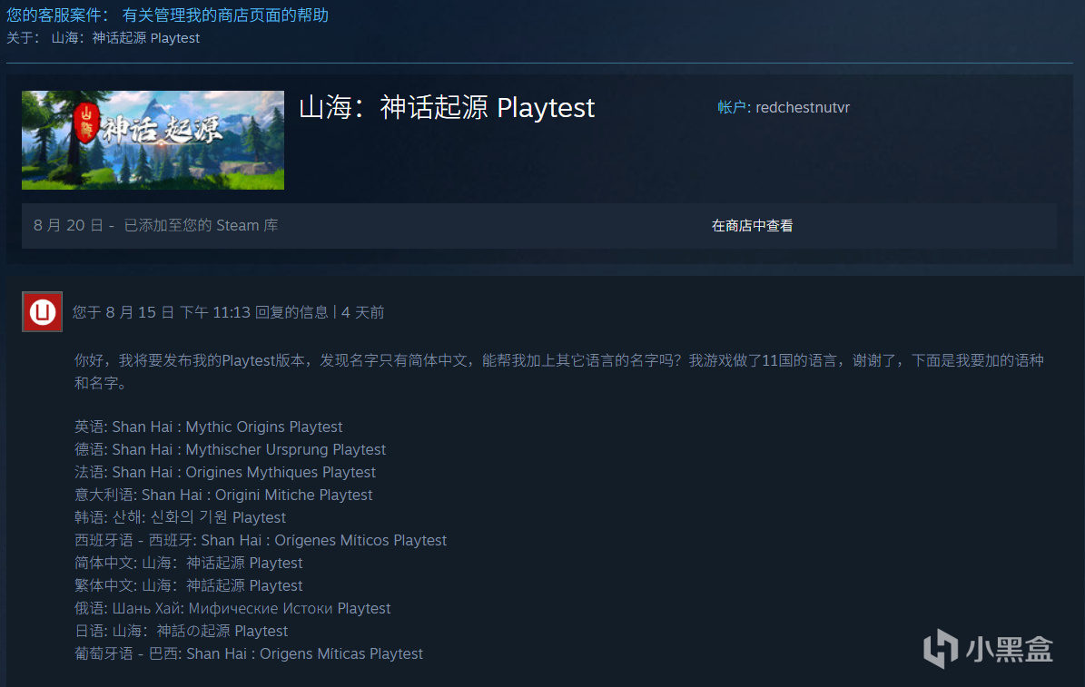1085x687 pixels.
Task: Click the German line 'Mythischer Ursprung Playtest'
Action: 286,450
